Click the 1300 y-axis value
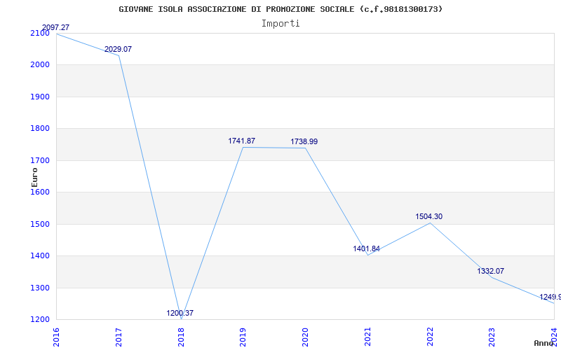The width and height of the screenshot is (561, 350). (40, 288)
